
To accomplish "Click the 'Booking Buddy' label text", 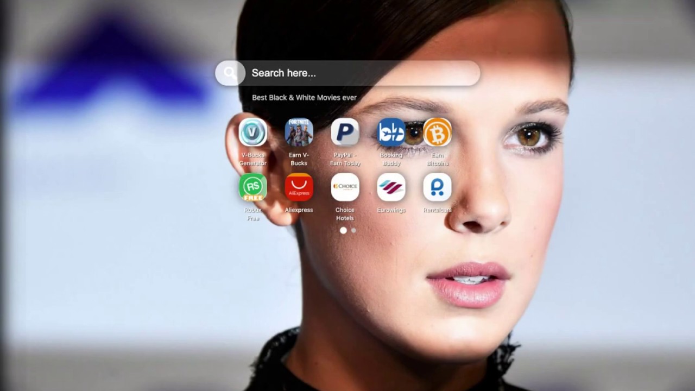I will (x=391, y=159).
